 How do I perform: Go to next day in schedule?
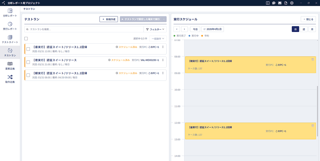[184, 29]
